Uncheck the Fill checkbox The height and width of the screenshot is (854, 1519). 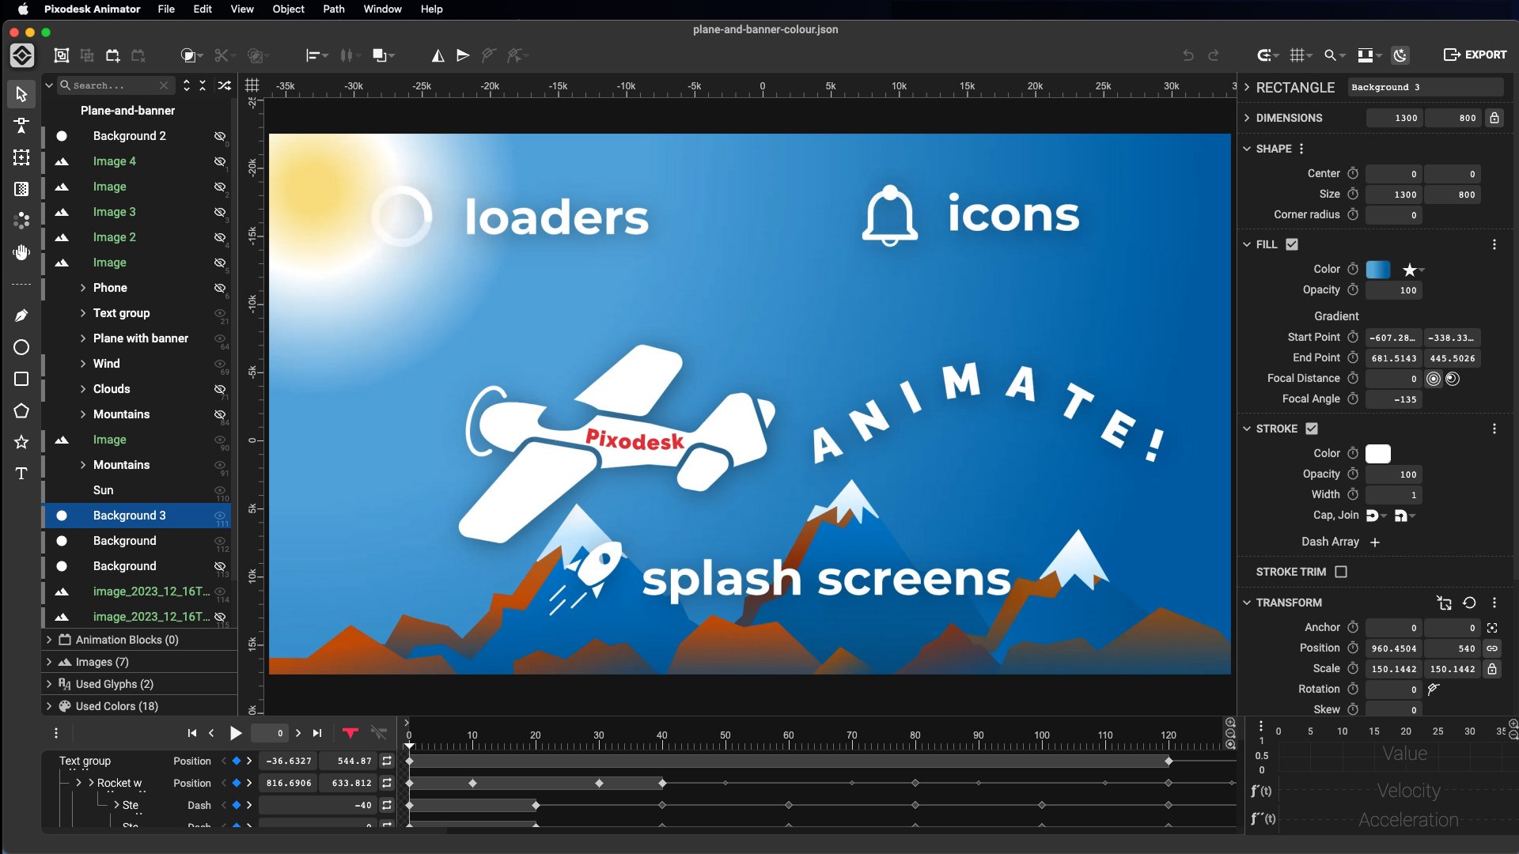coord(1292,244)
